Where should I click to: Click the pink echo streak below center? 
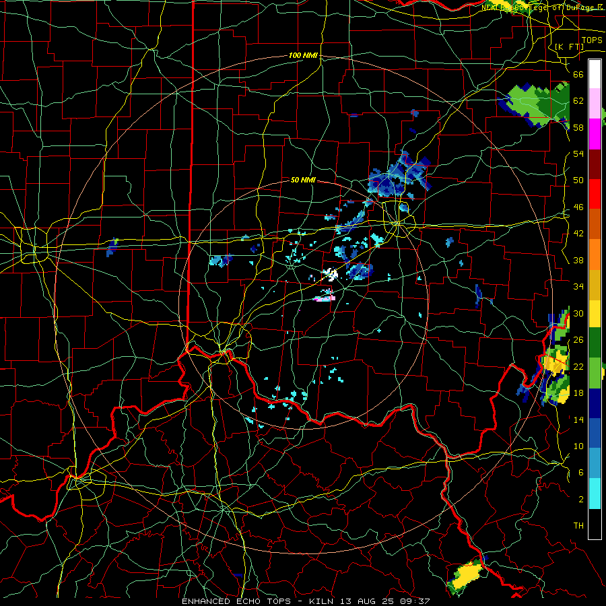click(324, 298)
